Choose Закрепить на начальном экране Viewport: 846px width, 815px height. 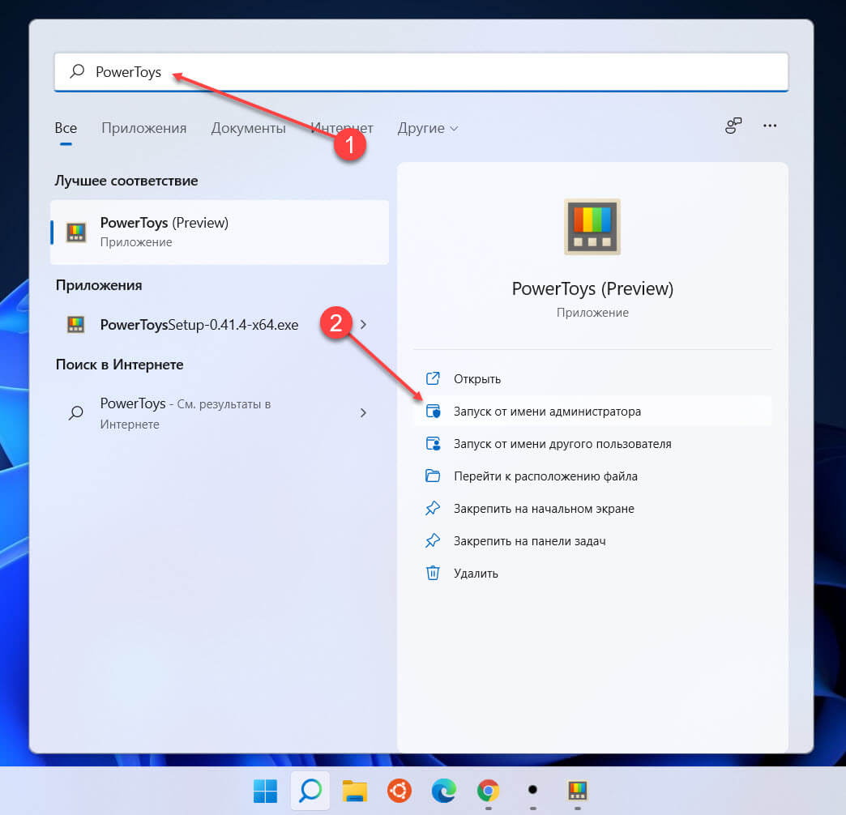tap(592, 509)
